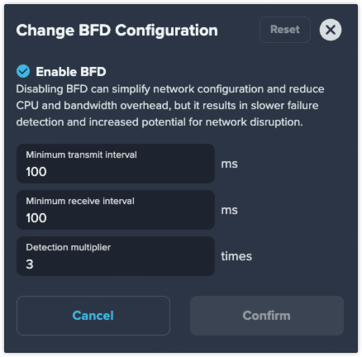
Task: Close the Change BFD Configuration dialog
Action: point(331,30)
